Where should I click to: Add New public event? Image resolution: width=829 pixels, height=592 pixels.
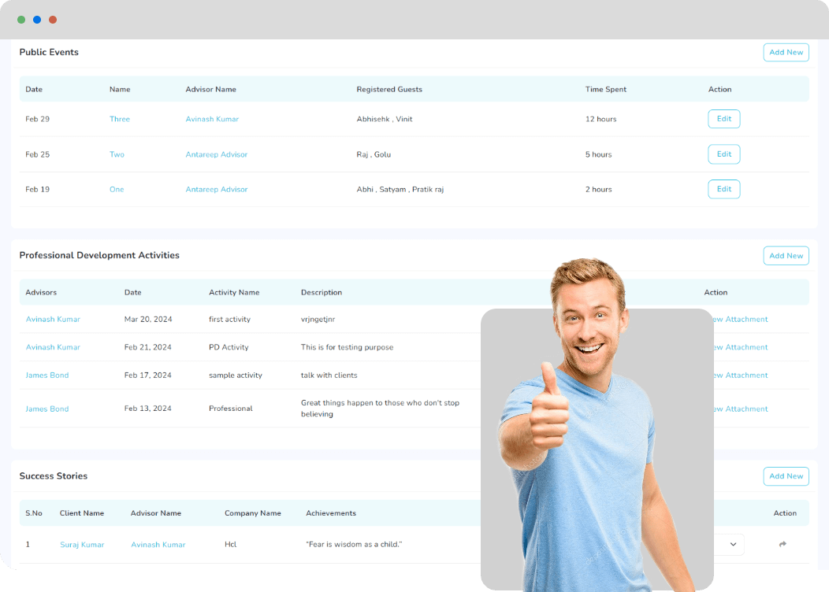tap(786, 52)
